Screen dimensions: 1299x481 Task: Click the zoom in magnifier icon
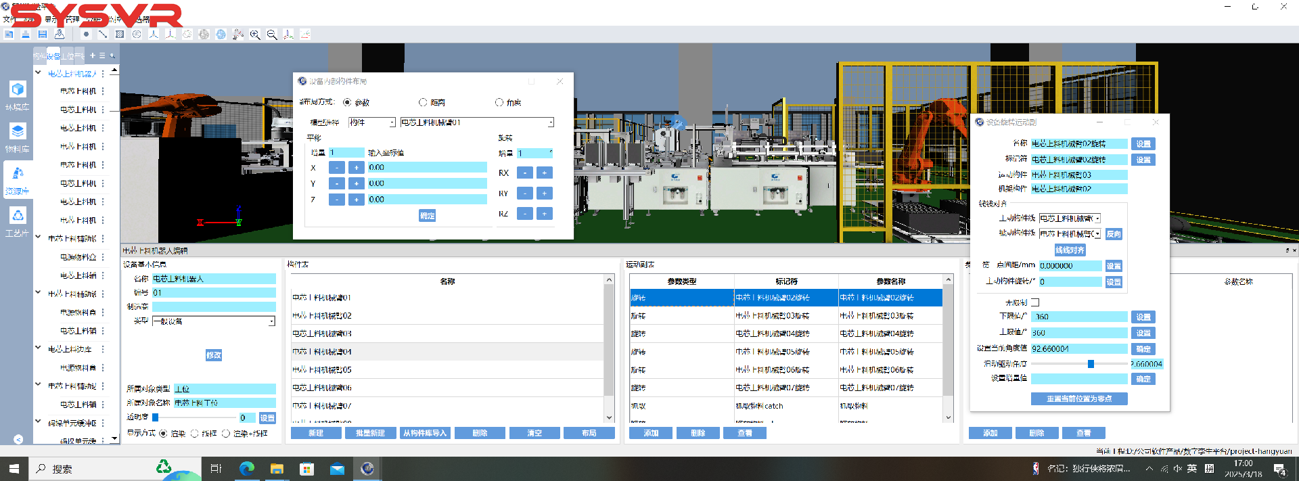(x=255, y=35)
